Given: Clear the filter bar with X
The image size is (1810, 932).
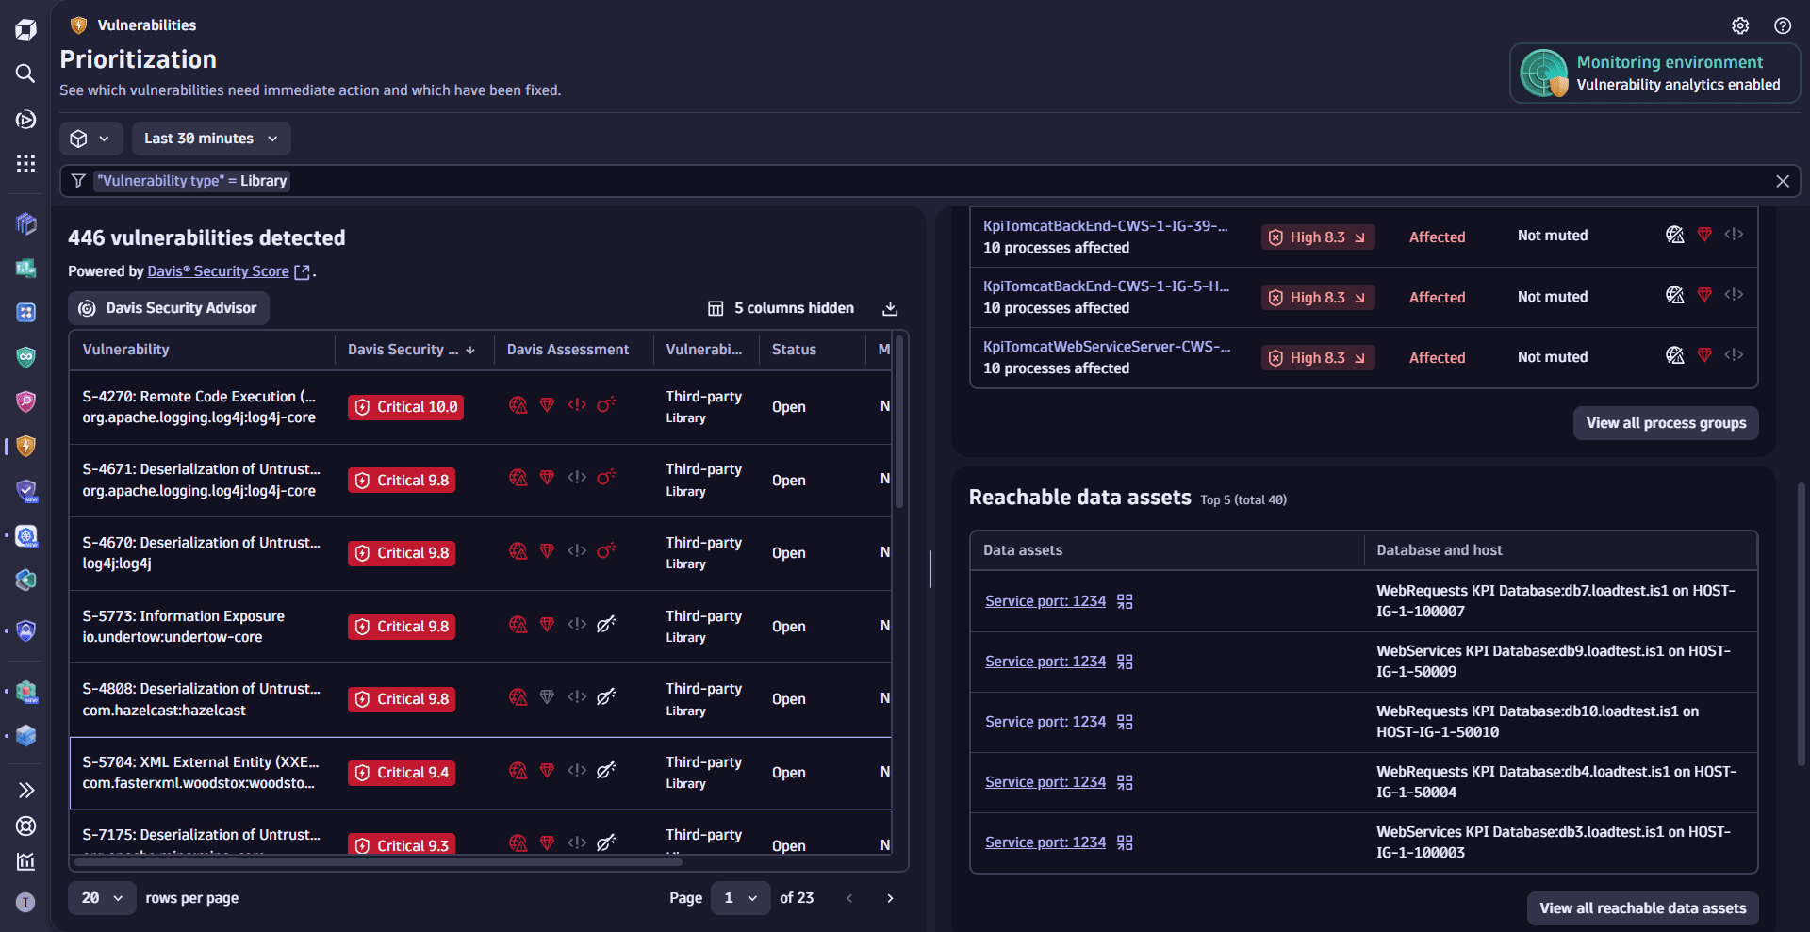Looking at the screenshot, I should pos(1783,181).
